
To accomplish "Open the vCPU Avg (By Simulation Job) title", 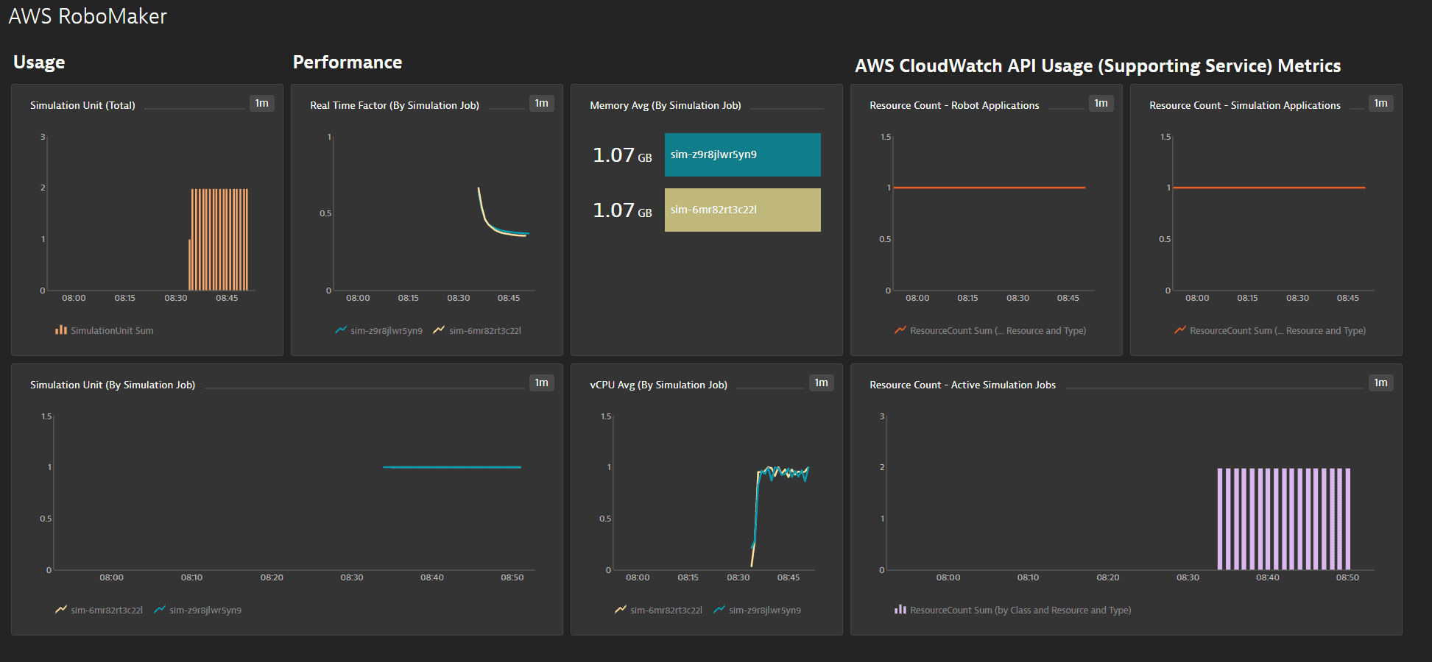I will [x=658, y=385].
